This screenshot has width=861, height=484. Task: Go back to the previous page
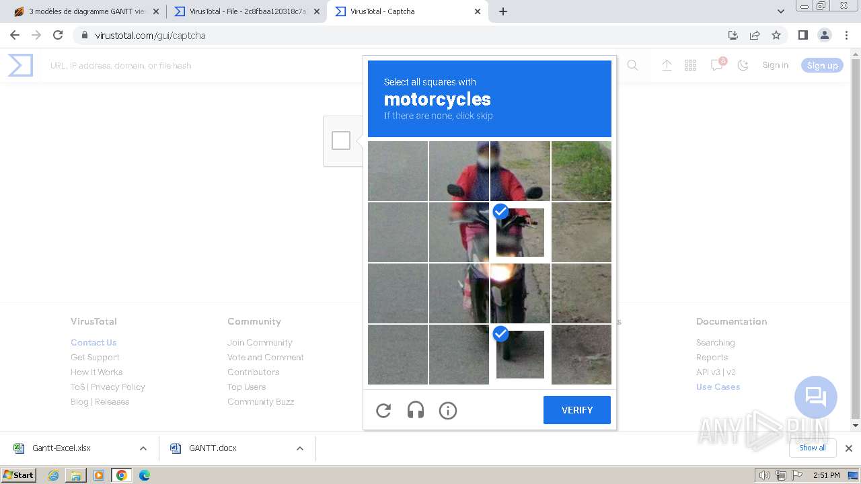pyautogui.click(x=15, y=35)
